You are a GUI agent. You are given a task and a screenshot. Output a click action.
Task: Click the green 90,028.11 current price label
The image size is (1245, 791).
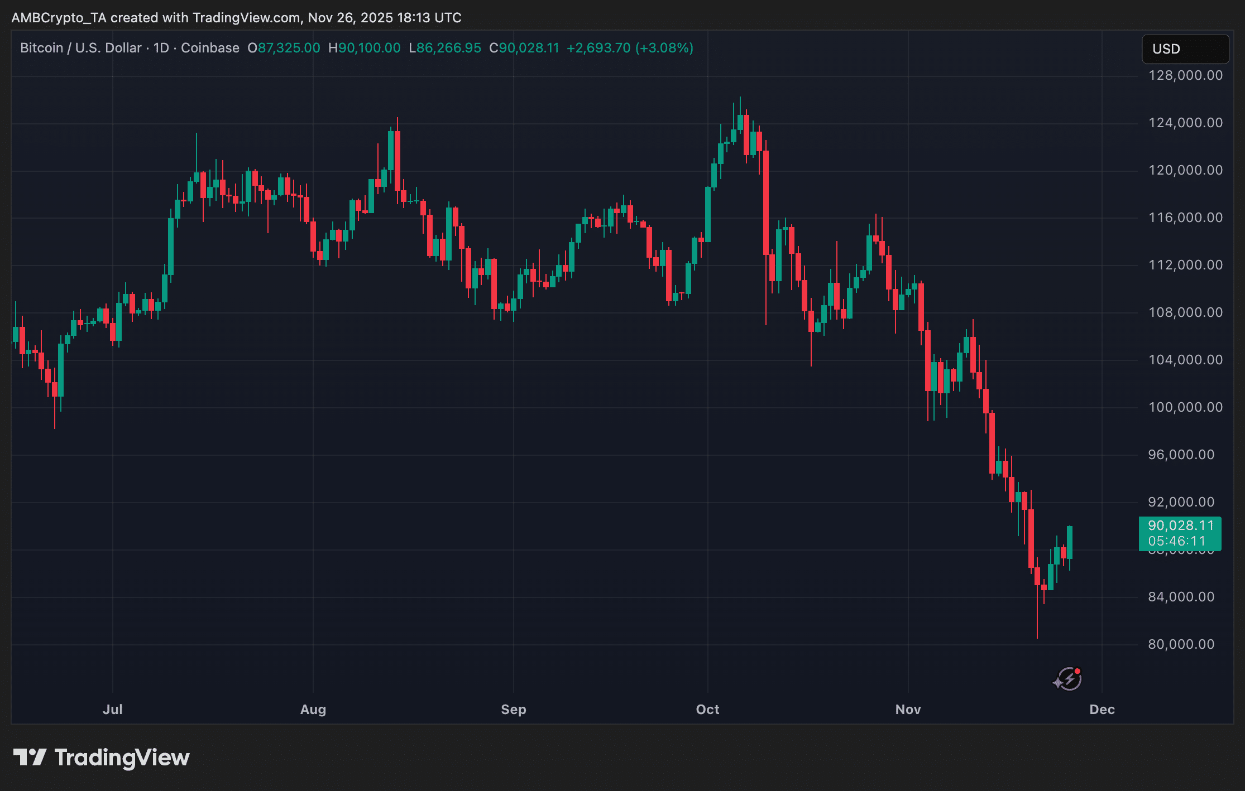[x=1180, y=526]
